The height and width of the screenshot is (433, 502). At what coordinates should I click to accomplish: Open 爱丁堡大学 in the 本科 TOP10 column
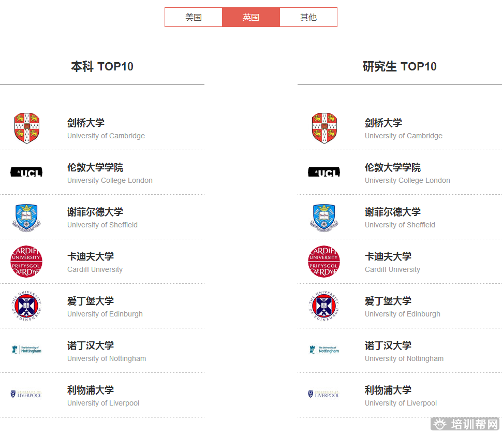[x=91, y=301]
